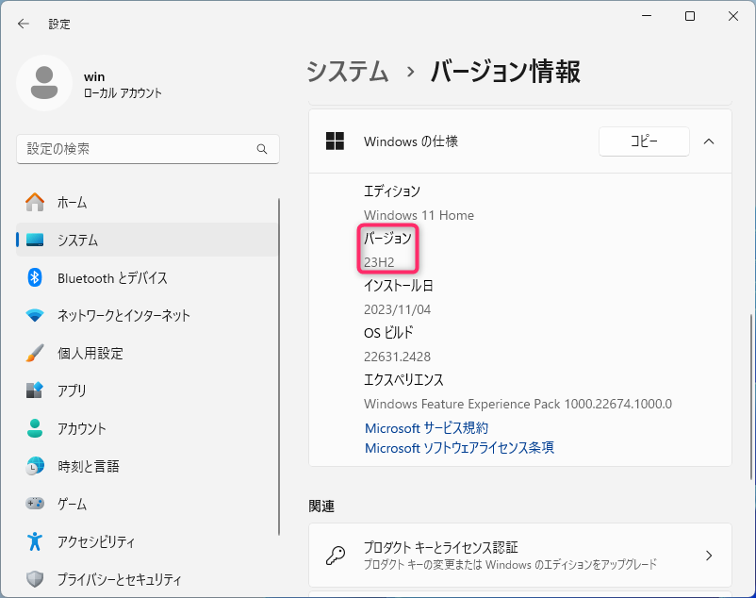Click the Home house icon
756x598 pixels.
click(x=35, y=202)
